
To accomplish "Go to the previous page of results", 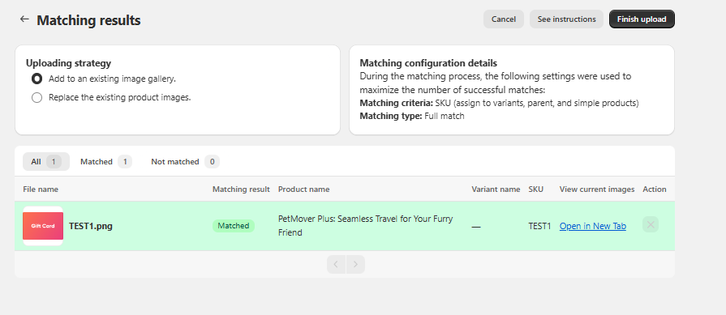I will (336, 264).
